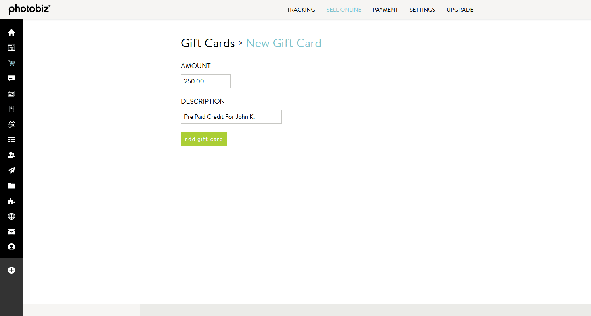Open the chat messages icon
Viewport: 591px width, 316px height.
tap(11, 78)
